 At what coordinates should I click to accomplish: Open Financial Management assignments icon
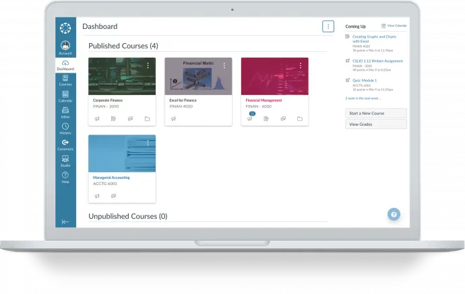tap(266, 118)
